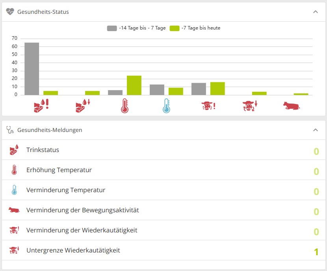Collapse the Gesundheits-Status panel
The width and height of the screenshot is (327, 271).
pos(316,12)
